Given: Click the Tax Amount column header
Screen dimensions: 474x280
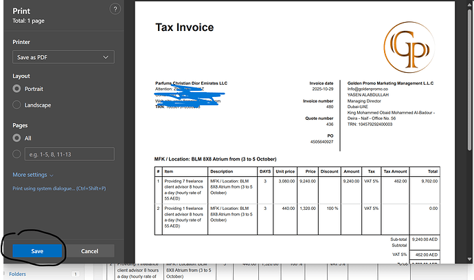Looking at the screenshot, I should click(395, 171).
